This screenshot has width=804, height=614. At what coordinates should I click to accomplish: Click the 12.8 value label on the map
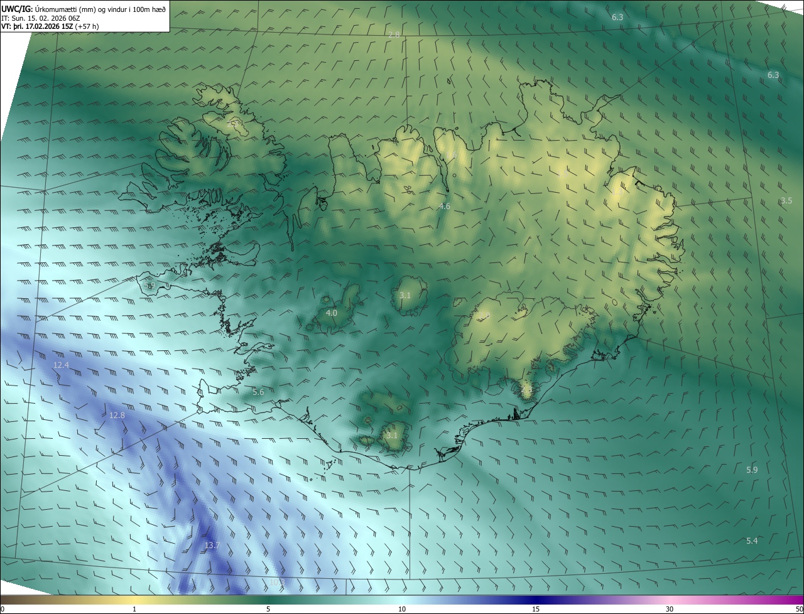pyautogui.click(x=117, y=416)
